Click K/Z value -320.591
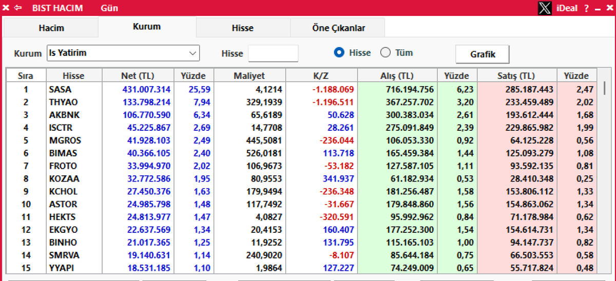 (x=337, y=217)
